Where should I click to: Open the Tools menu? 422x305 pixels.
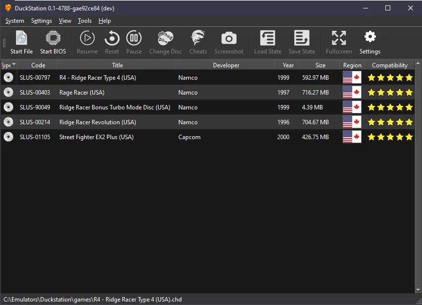(85, 21)
